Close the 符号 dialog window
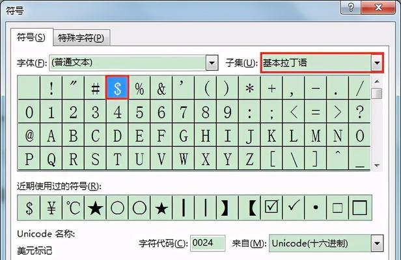401x260 pixels. point(378,7)
